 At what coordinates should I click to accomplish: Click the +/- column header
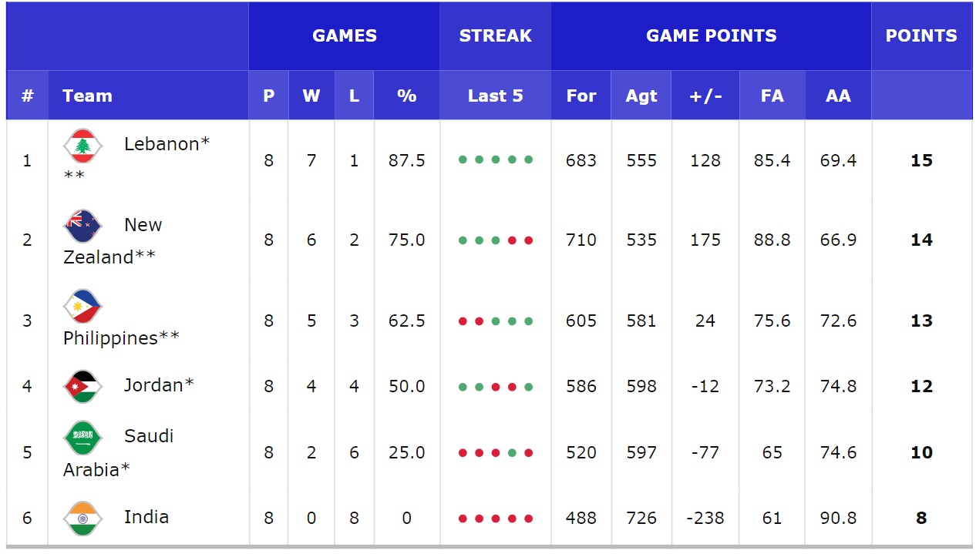[705, 96]
